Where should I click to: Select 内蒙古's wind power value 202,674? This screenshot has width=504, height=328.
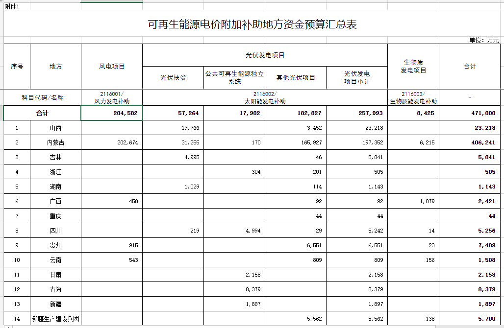click(x=126, y=142)
